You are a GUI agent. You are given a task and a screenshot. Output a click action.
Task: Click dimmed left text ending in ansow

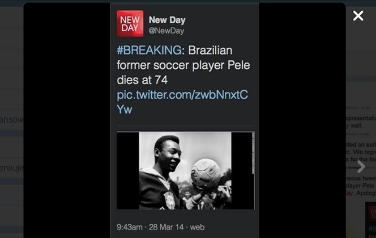pos(12,119)
